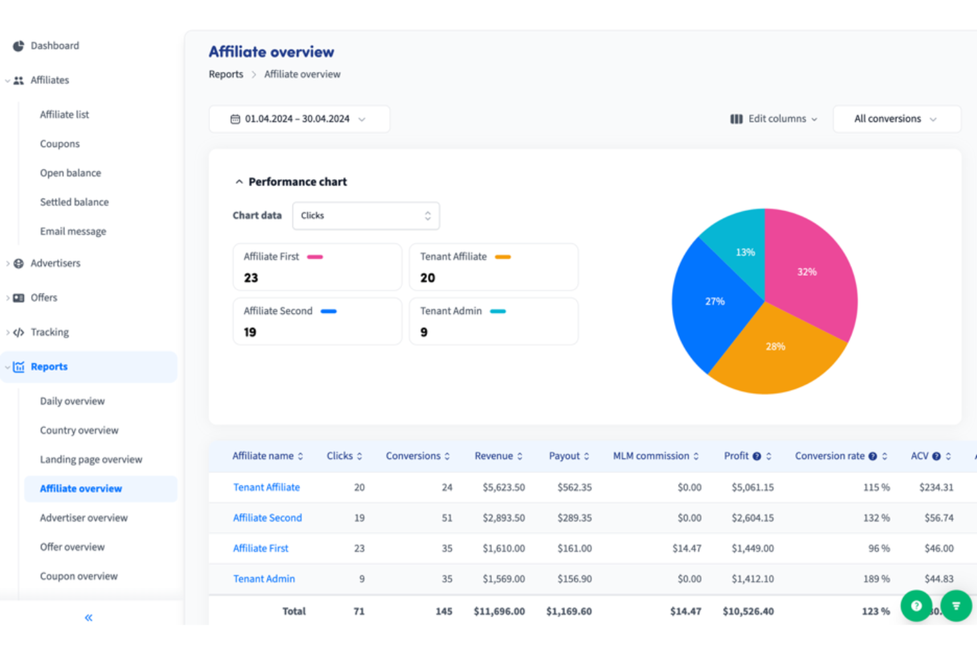977x651 pixels.
Task: Switch to Country overview report
Action: tap(79, 430)
